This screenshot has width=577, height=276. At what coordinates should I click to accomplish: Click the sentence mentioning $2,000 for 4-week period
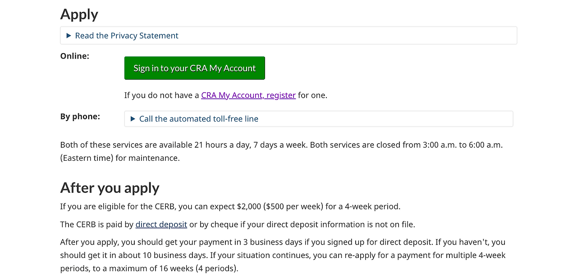(x=230, y=207)
